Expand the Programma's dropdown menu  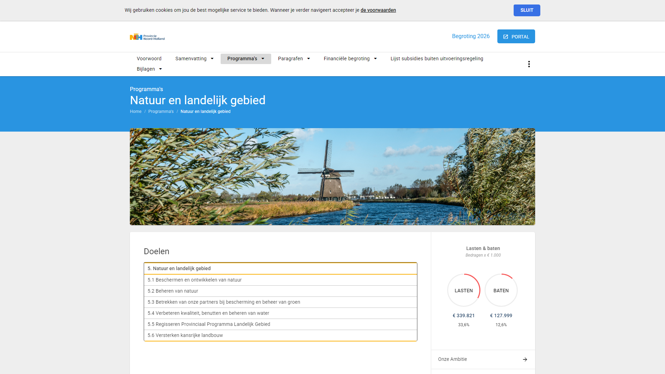[x=246, y=59]
